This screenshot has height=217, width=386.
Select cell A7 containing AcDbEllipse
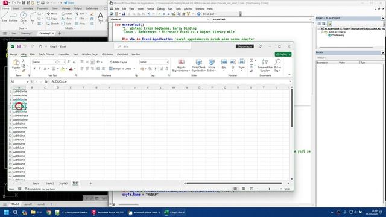[x=19, y=116]
